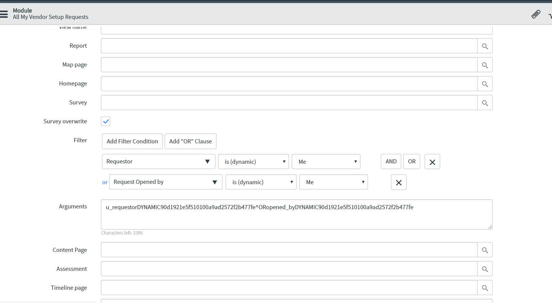Click the Add Filter Condition button

pos(132,141)
